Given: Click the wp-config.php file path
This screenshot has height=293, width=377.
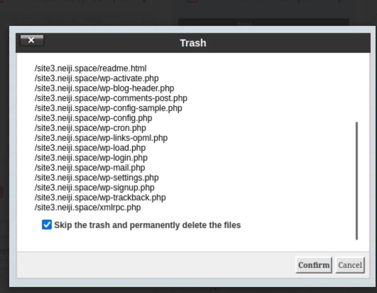Looking at the screenshot, I should 93,118.
